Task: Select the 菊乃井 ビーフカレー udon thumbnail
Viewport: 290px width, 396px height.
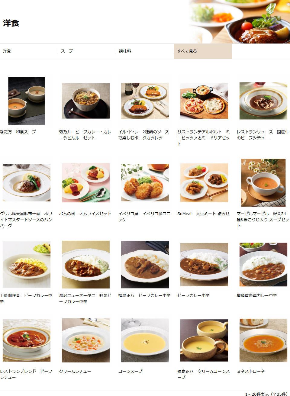Action: [86, 101]
